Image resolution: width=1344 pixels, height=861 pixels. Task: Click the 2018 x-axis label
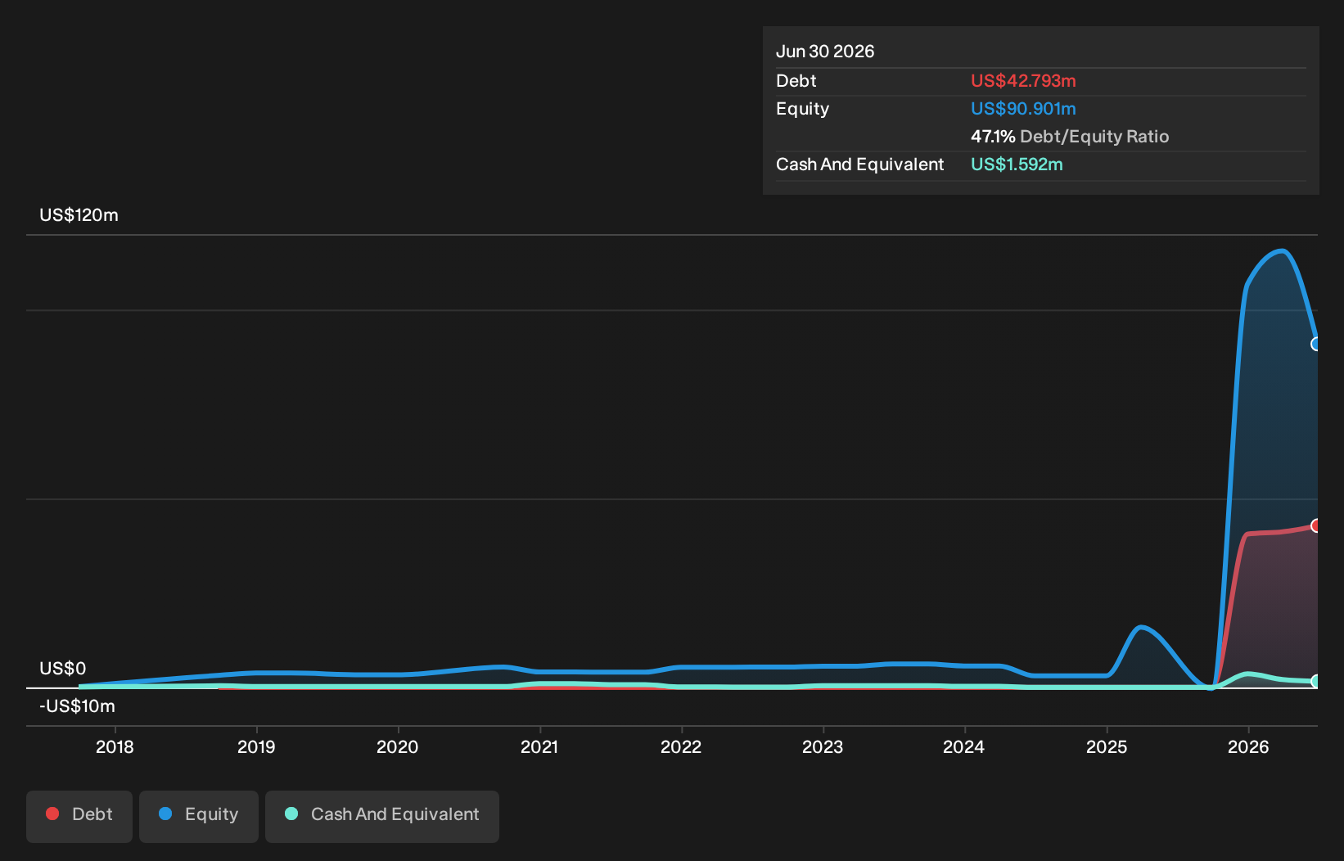coord(115,746)
